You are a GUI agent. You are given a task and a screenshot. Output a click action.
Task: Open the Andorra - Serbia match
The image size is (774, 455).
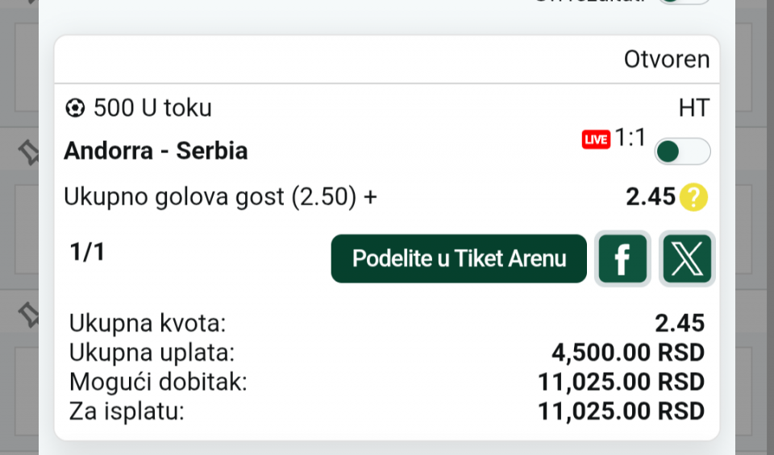pos(156,151)
